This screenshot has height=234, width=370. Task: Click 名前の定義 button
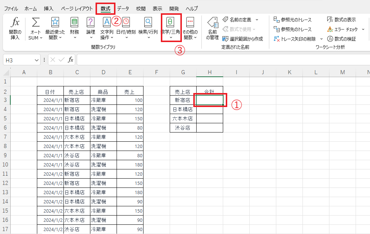tap(238, 20)
